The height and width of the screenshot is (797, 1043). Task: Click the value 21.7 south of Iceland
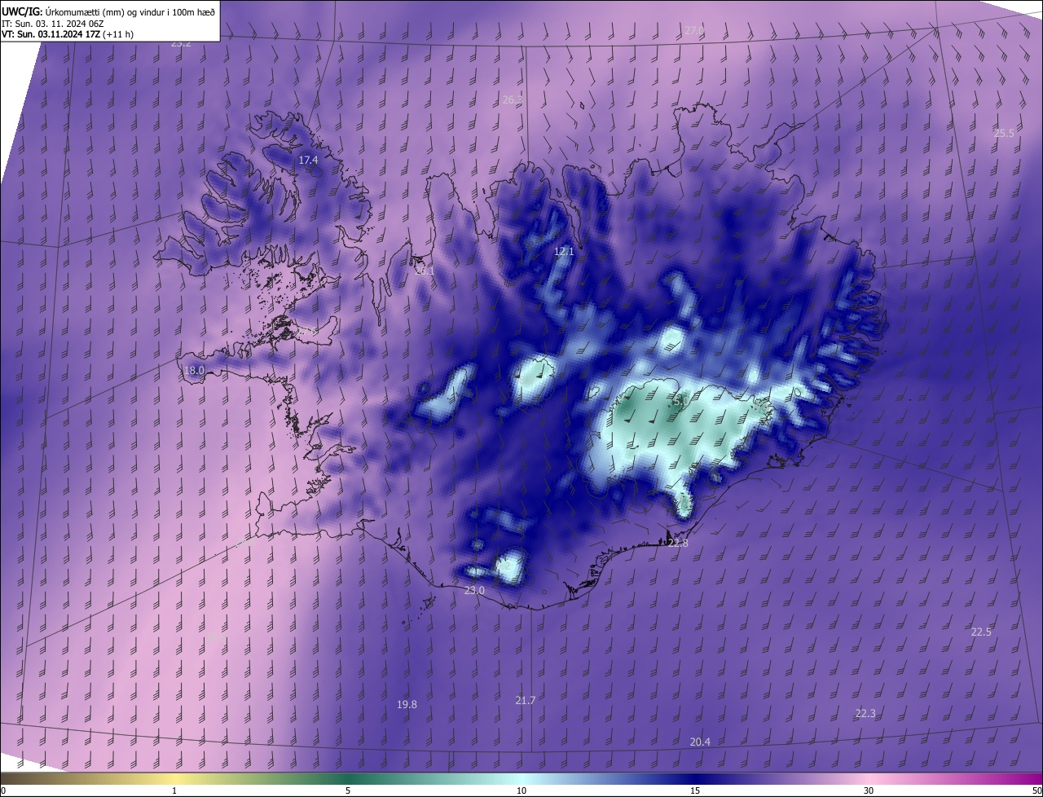[526, 700]
